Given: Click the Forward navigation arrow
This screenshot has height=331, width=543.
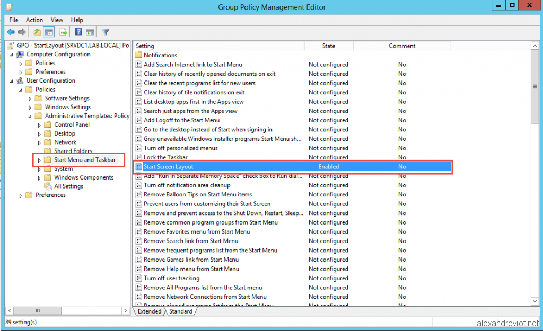Looking at the screenshot, I should pos(22,32).
